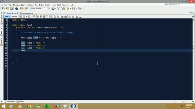The height and width of the screenshot is (109, 195).
Task: Uncomment the selected lines
Action: point(80,17)
